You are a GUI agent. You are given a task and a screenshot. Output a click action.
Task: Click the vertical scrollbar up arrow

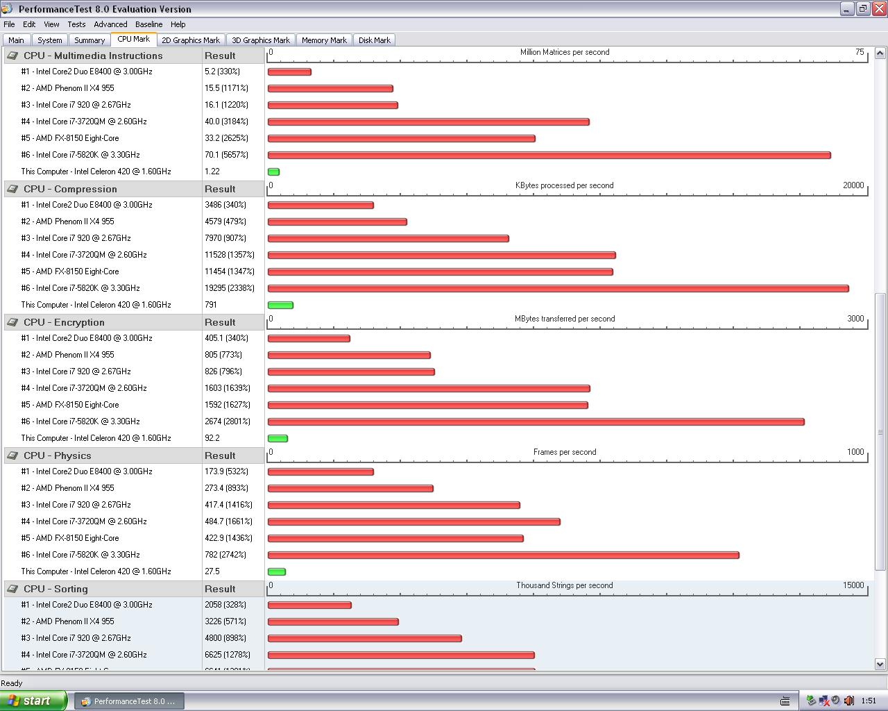880,53
